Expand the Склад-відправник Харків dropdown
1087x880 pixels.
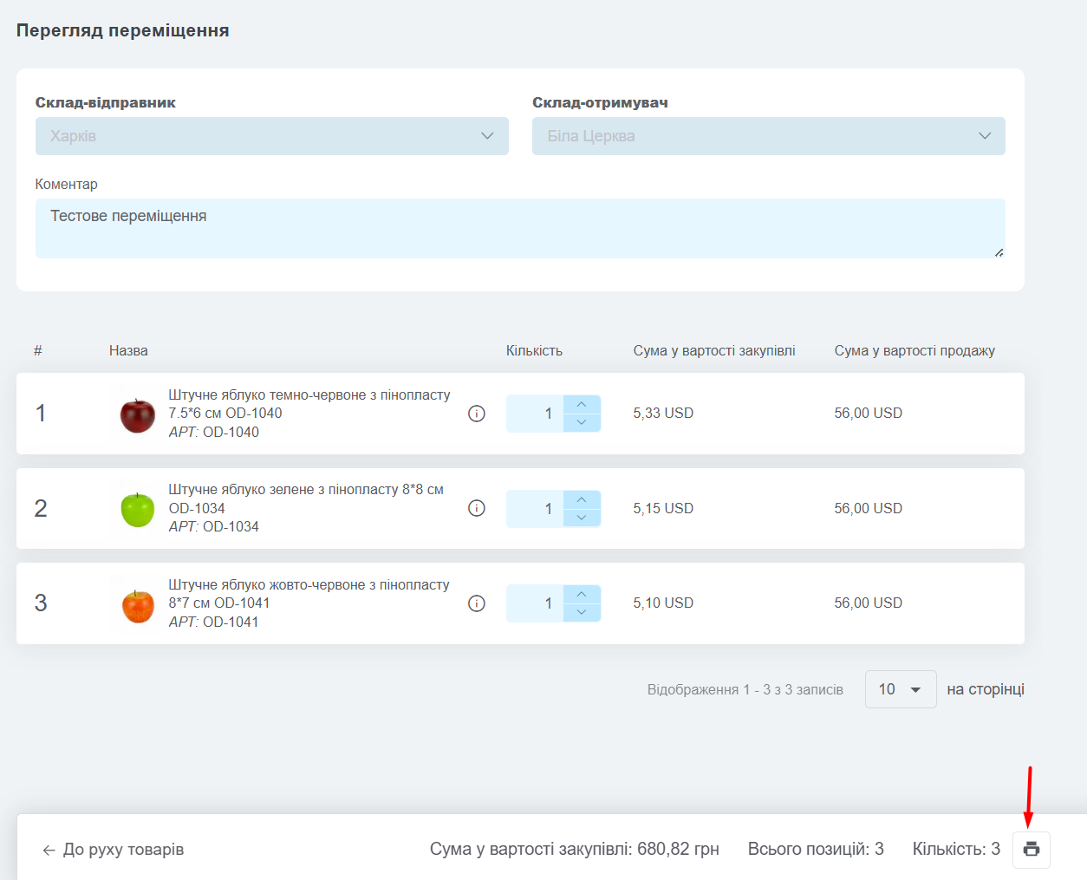point(272,136)
